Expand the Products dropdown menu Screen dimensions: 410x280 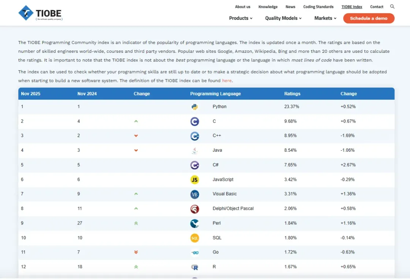[241, 18]
